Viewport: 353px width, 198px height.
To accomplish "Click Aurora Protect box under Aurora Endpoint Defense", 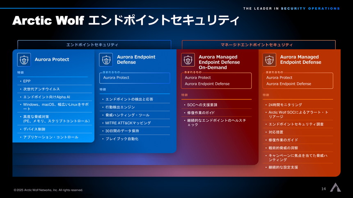I will (135, 78).
